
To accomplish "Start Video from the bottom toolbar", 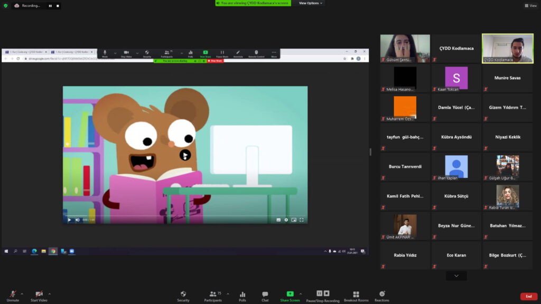I will tap(39, 296).
